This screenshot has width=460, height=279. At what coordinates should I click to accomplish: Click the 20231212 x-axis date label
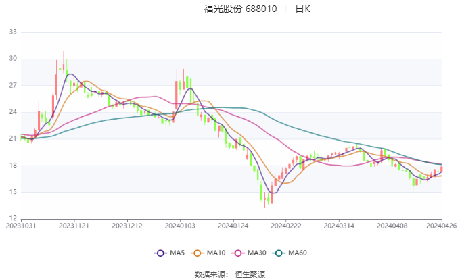point(127,226)
